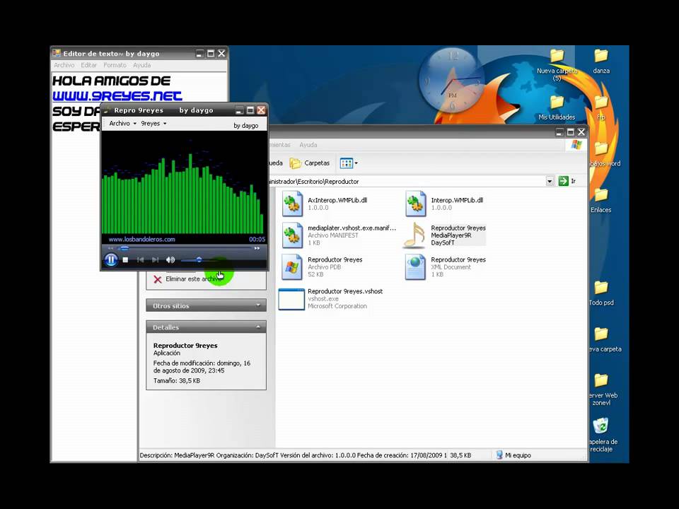
Task: Skip to previous track in media player
Action: pos(140,259)
